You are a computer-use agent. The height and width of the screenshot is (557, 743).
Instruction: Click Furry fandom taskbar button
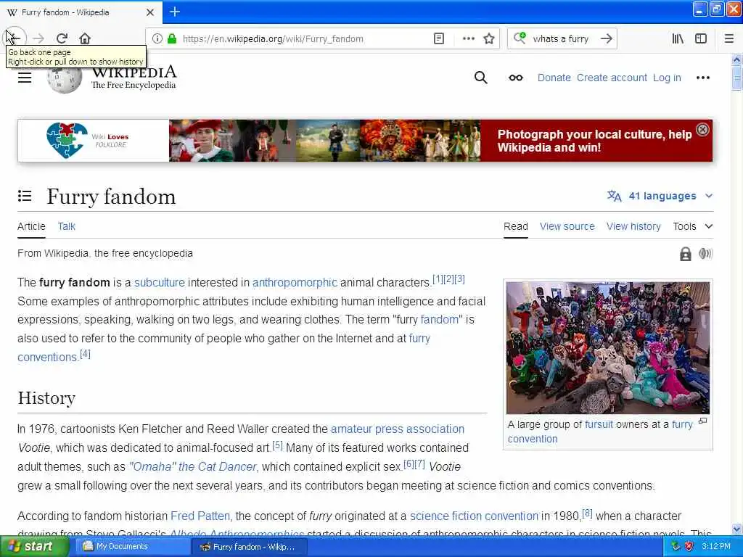(x=250, y=547)
